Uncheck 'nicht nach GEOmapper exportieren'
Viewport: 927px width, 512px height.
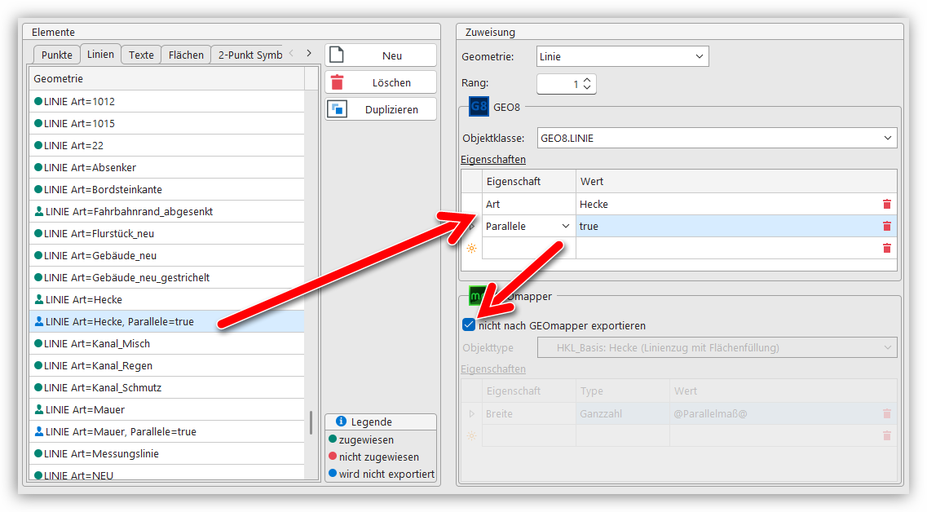point(469,325)
